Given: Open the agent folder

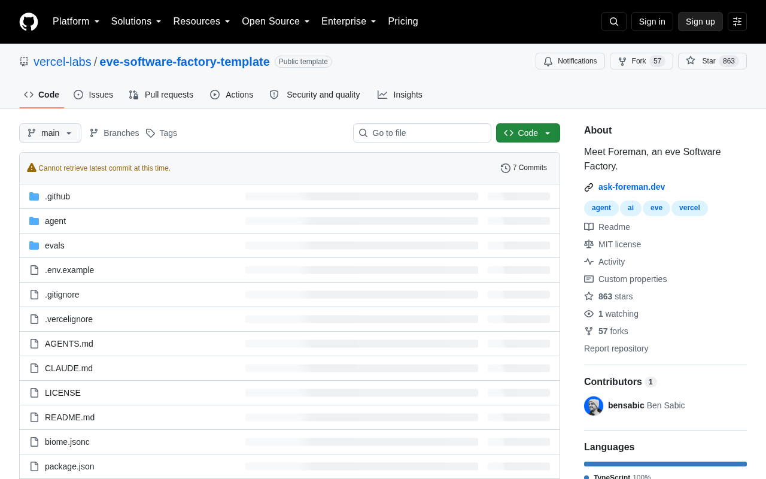Looking at the screenshot, I should (55, 221).
